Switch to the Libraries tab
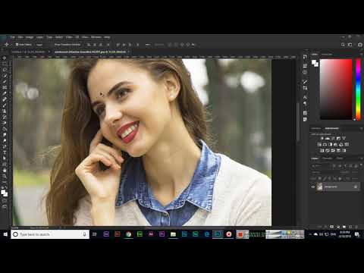The height and width of the screenshot is (273, 364). pos(316,128)
